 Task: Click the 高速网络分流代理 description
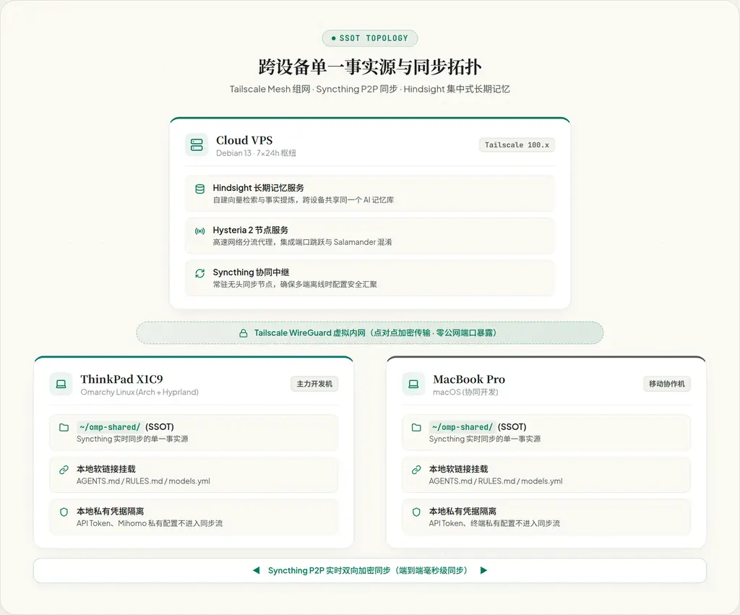click(303, 242)
